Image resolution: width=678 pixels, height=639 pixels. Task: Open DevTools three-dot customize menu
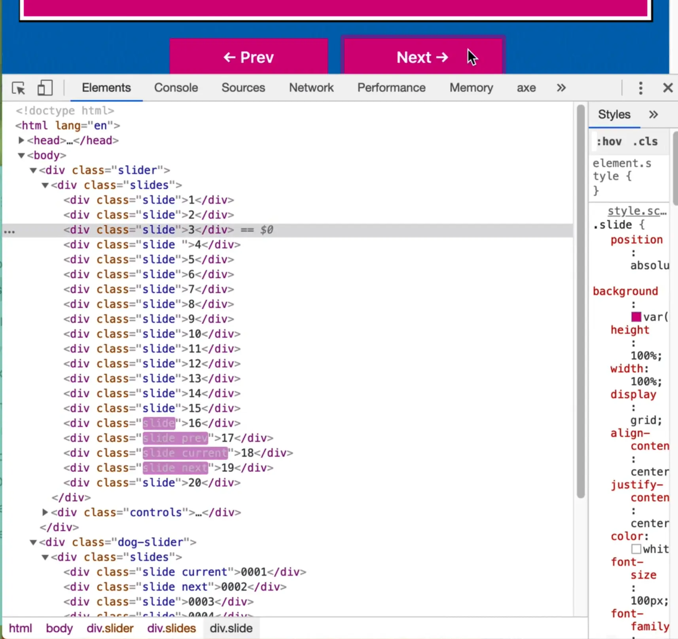[x=640, y=88]
